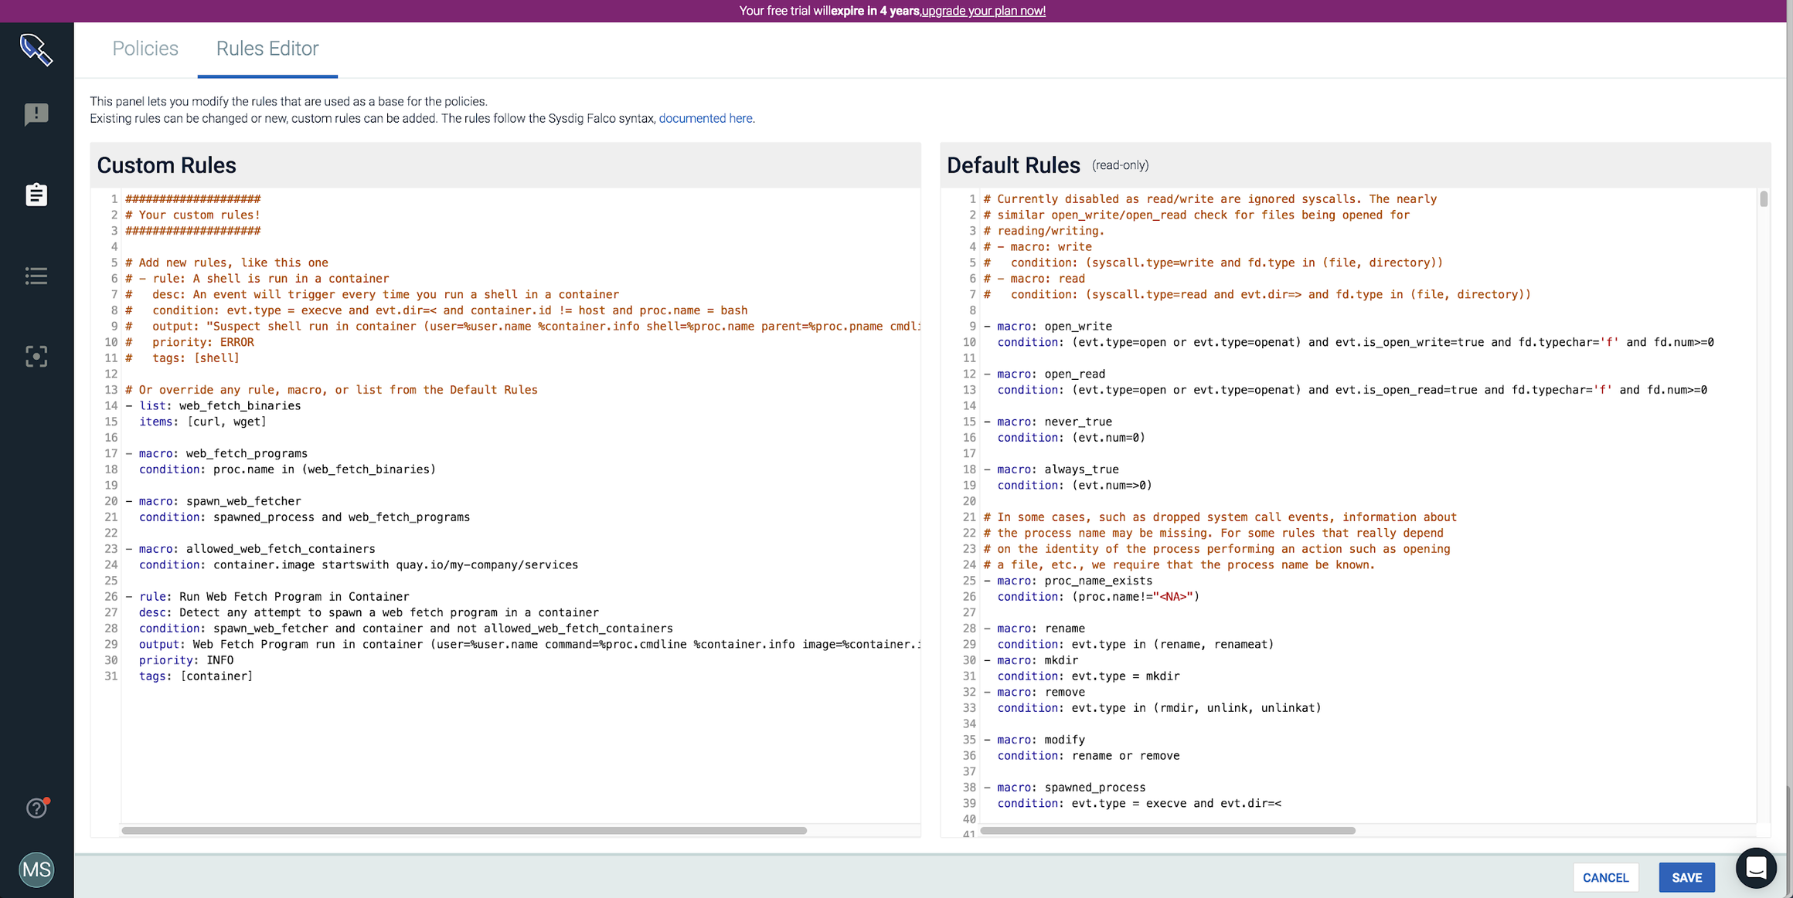
Task: Click the Custom Rules horizontal scrollbar
Action: pyautogui.click(x=464, y=831)
